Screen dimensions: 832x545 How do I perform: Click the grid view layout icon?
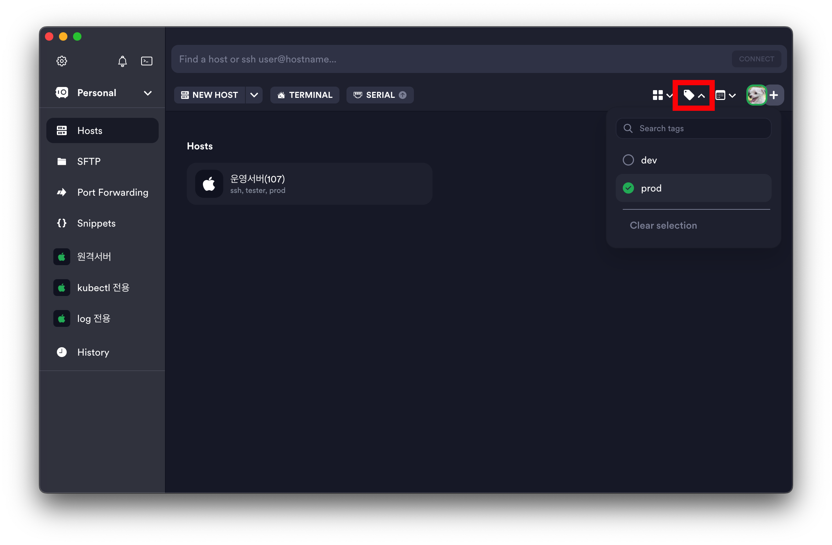tap(658, 95)
